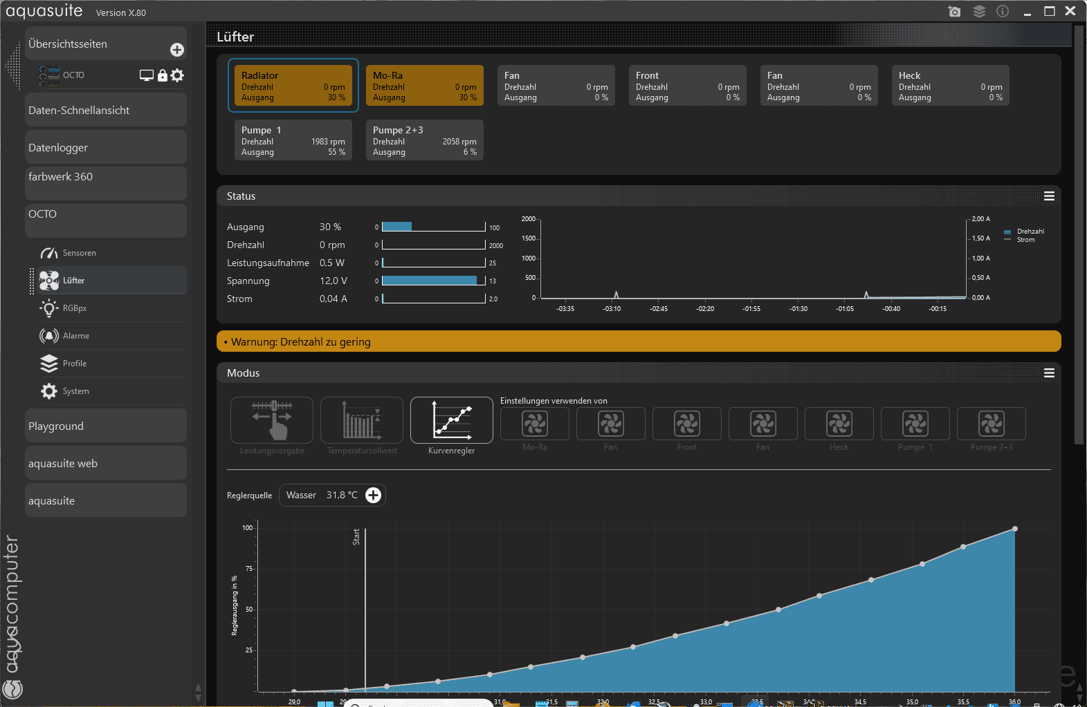Viewport: 1087px width, 707px height.
Task: Click the curve point at 100 percent
Action: tap(1015, 529)
